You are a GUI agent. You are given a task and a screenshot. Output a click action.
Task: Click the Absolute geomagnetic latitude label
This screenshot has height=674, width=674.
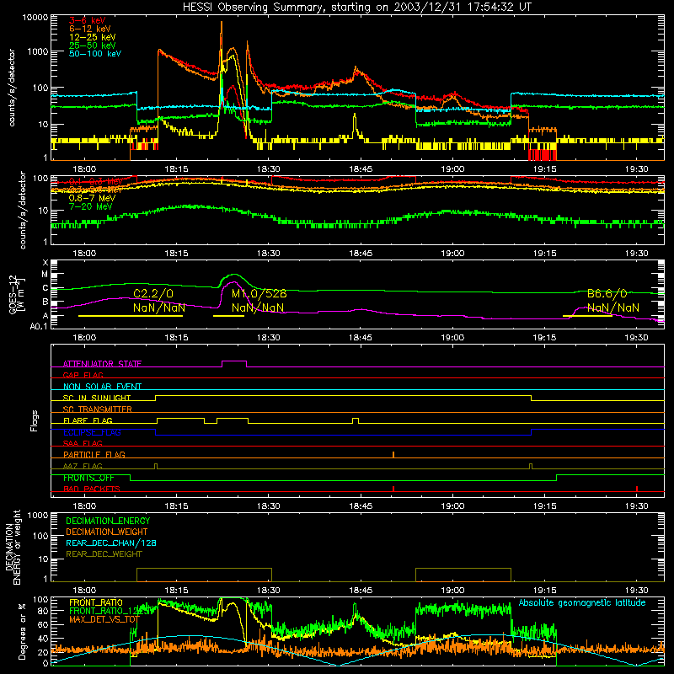(x=582, y=602)
